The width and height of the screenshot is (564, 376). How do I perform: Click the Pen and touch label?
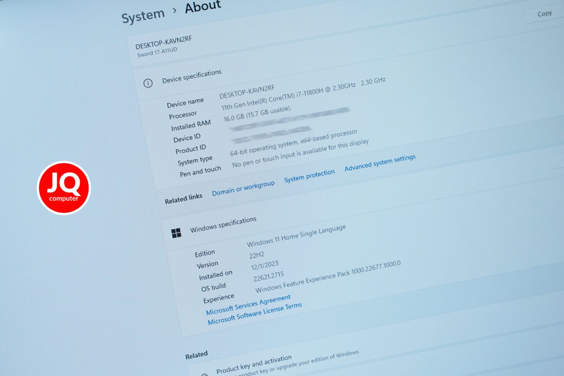click(200, 171)
